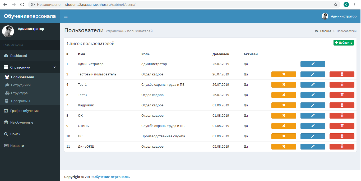Screen dimensions: 361x181
Task: Click the trash icon for ДинаОКШ
Action: point(342,147)
